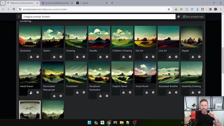Reload the promptomania page
Screen dimensions: 224x126
point(14,9)
